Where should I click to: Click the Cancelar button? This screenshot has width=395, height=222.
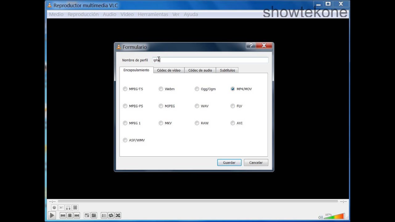256,162
